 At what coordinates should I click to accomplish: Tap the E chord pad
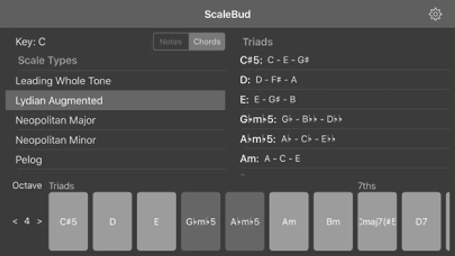point(157,221)
